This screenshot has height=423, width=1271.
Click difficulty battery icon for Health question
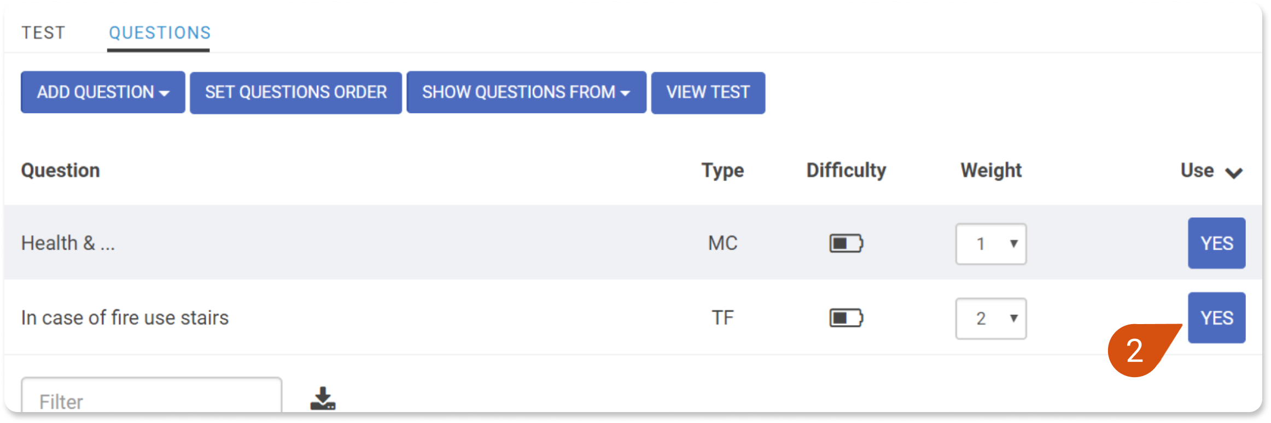point(846,243)
